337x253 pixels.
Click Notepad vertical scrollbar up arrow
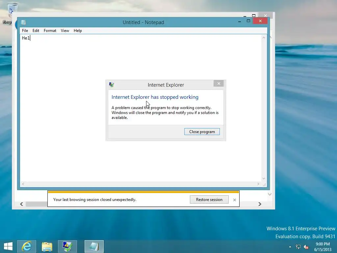(x=264, y=38)
